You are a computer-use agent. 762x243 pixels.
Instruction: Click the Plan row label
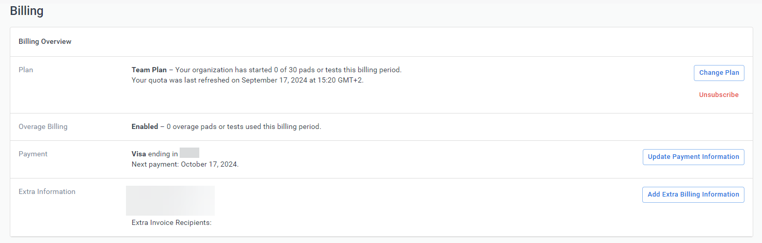[x=26, y=70]
